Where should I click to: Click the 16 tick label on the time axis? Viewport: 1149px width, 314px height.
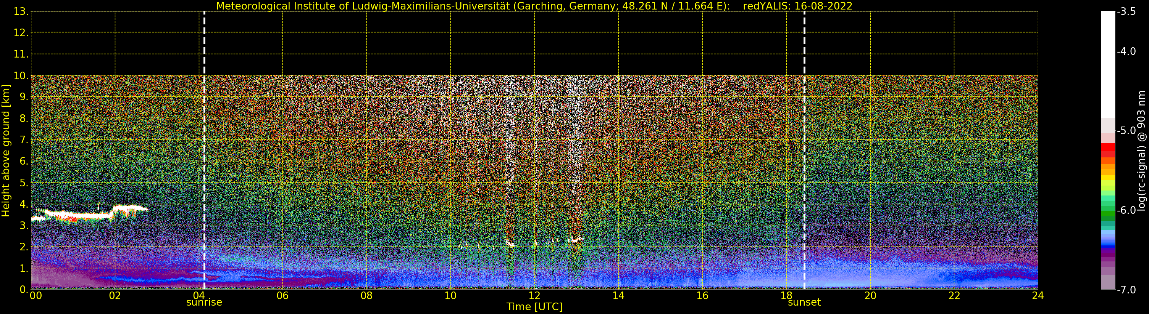(702, 296)
